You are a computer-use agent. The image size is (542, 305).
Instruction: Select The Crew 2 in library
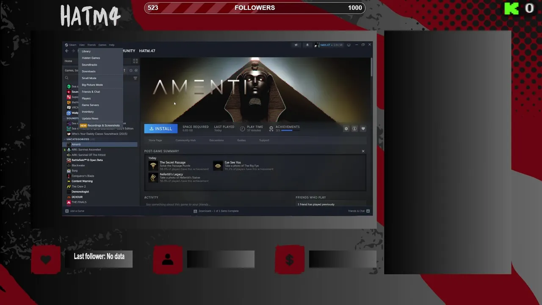(x=100, y=186)
